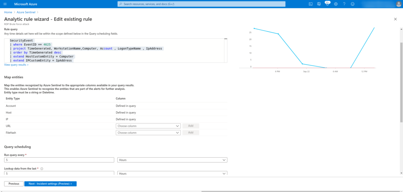Open the URL Choose column dropdown
The height and width of the screenshot is (192, 403).
(148, 126)
